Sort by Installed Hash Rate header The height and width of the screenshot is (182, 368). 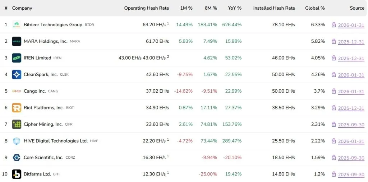(x=274, y=8)
